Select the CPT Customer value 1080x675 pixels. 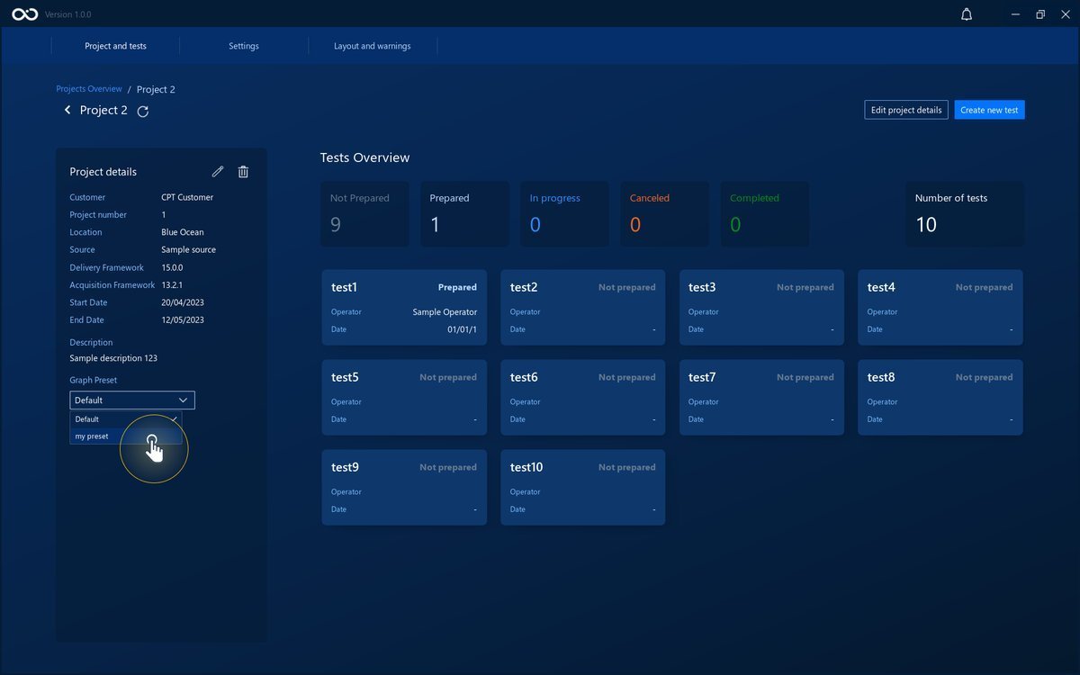[187, 197]
